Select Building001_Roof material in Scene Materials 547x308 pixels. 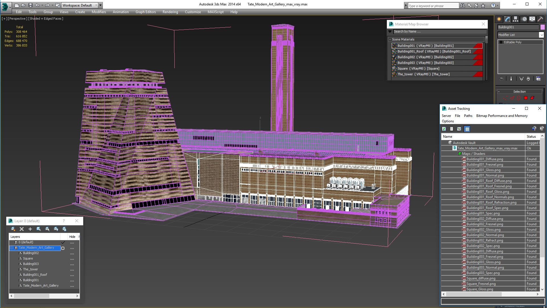click(x=434, y=51)
